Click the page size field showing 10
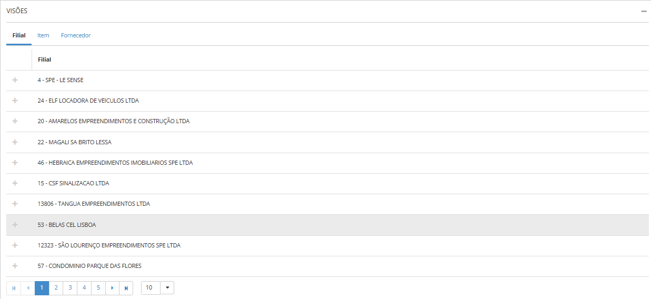651x299 pixels. coord(150,287)
